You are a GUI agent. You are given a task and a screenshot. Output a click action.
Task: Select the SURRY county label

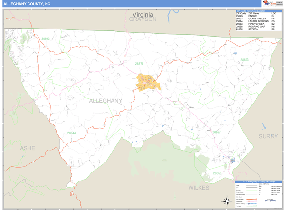pyautogui.click(x=268, y=136)
